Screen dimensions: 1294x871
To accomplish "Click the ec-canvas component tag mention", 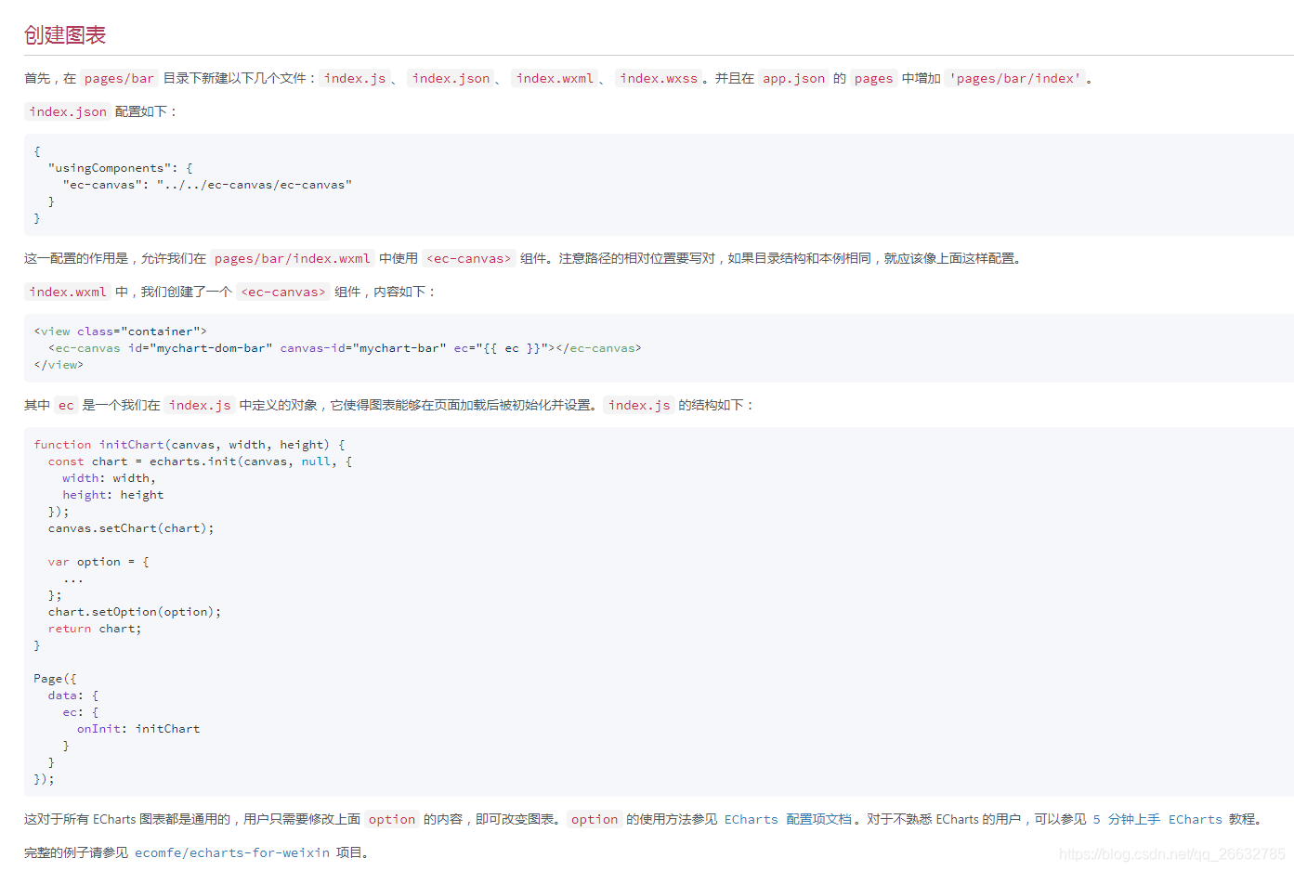I will pyautogui.click(x=469, y=258).
